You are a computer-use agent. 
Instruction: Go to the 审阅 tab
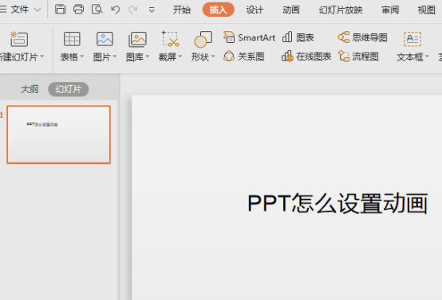(390, 10)
